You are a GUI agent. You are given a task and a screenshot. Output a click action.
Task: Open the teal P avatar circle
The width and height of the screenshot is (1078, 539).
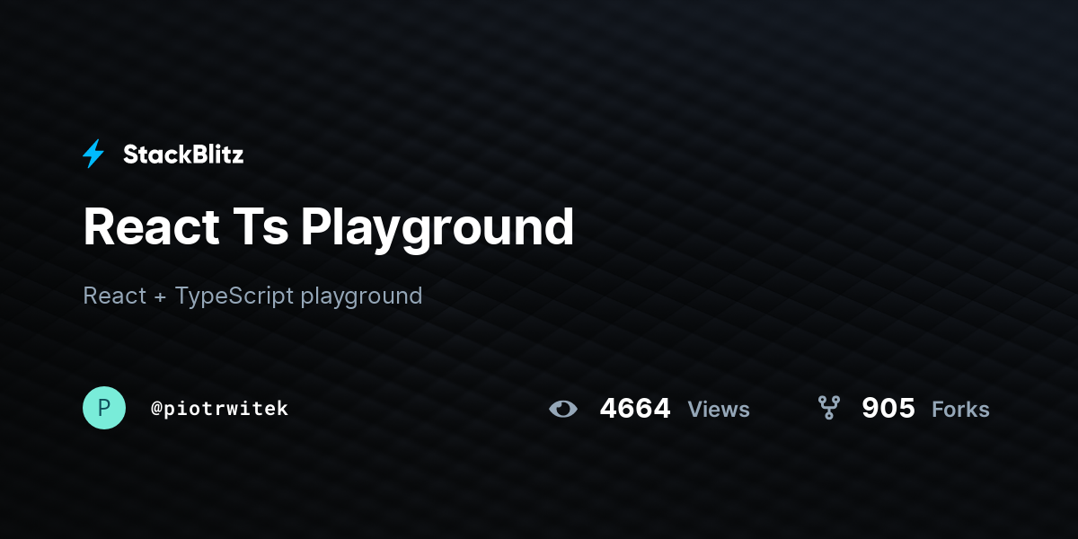(104, 408)
